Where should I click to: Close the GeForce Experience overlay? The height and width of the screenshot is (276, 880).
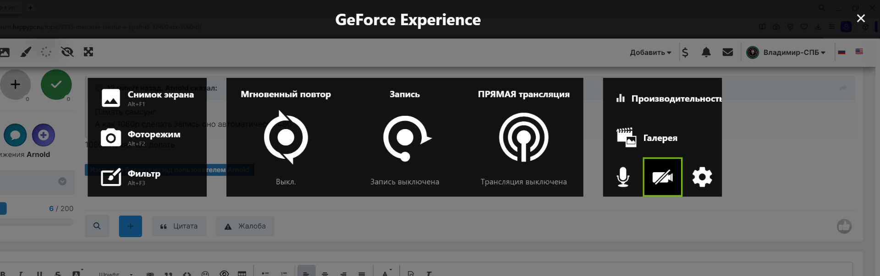pyautogui.click(x=861, y=18)
